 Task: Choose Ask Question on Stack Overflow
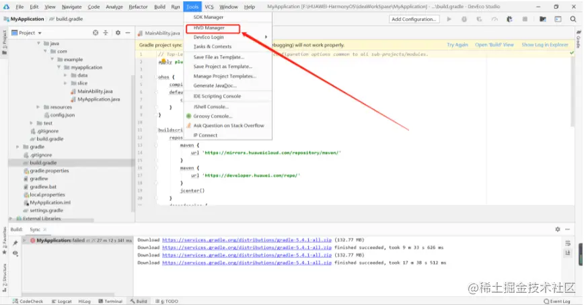coord(229,126)
